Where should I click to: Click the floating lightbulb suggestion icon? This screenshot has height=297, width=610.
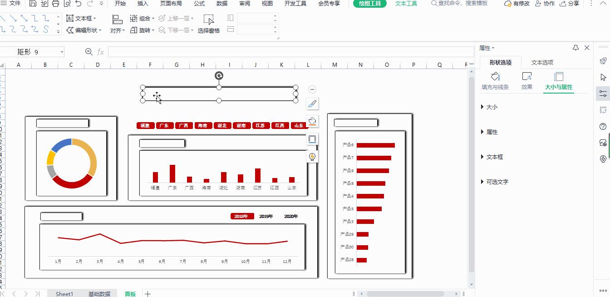click(x=312, y=157)
